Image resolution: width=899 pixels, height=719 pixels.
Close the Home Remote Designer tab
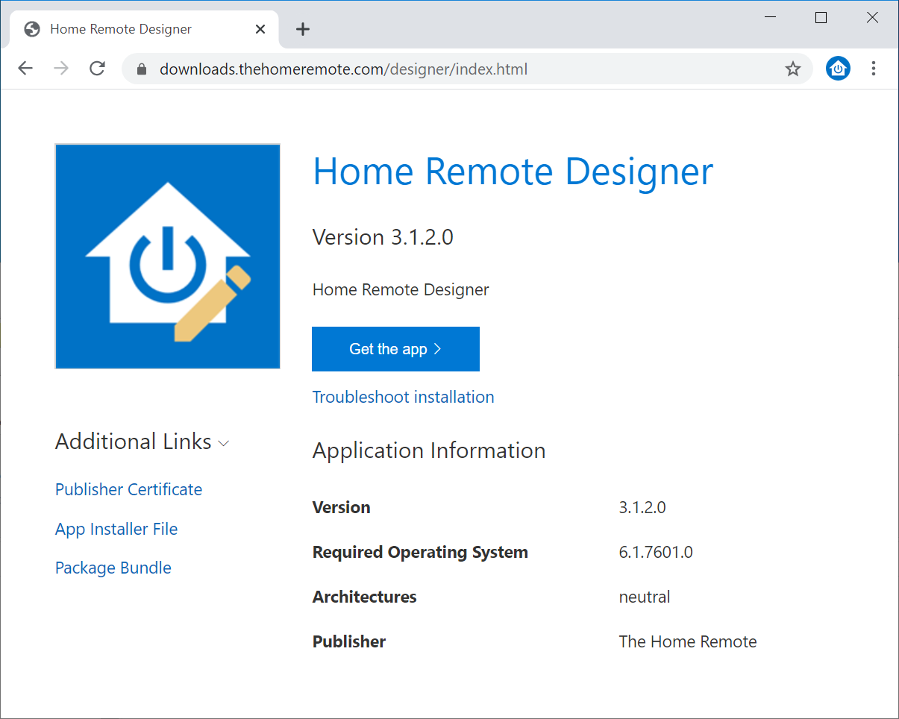260,29
